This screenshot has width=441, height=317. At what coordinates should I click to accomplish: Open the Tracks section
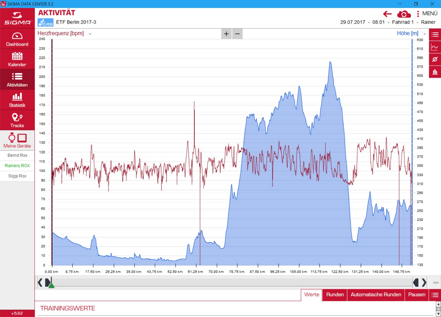coord(17,120)
